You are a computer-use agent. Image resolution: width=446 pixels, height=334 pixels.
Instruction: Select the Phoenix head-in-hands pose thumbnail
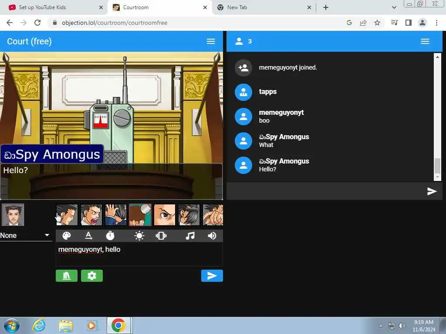[x=116, y=215]
